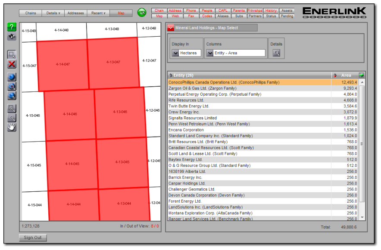Viewport: 381px width, 250px height.
Task: Click the globe with pointer icon
Action: (12, 96)
